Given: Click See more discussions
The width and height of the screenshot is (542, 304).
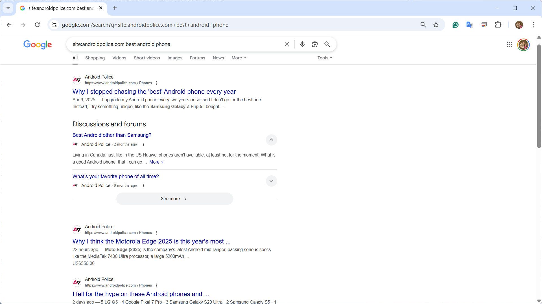Looking at the screenshot, I should point(174,198).
